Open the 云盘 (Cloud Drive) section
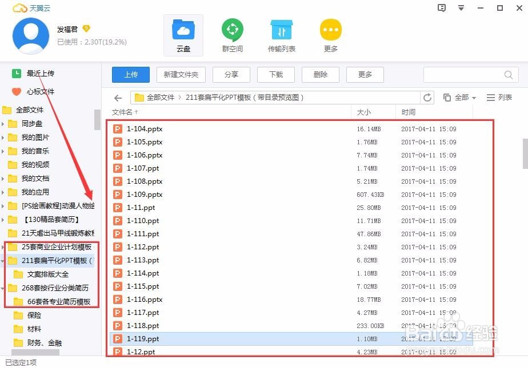 pyautogui.click(x=183, y=34)
